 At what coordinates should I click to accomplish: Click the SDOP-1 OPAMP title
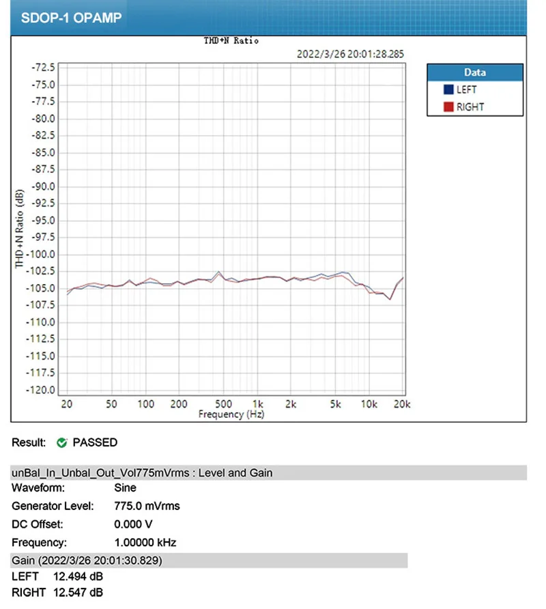point(72,18)
